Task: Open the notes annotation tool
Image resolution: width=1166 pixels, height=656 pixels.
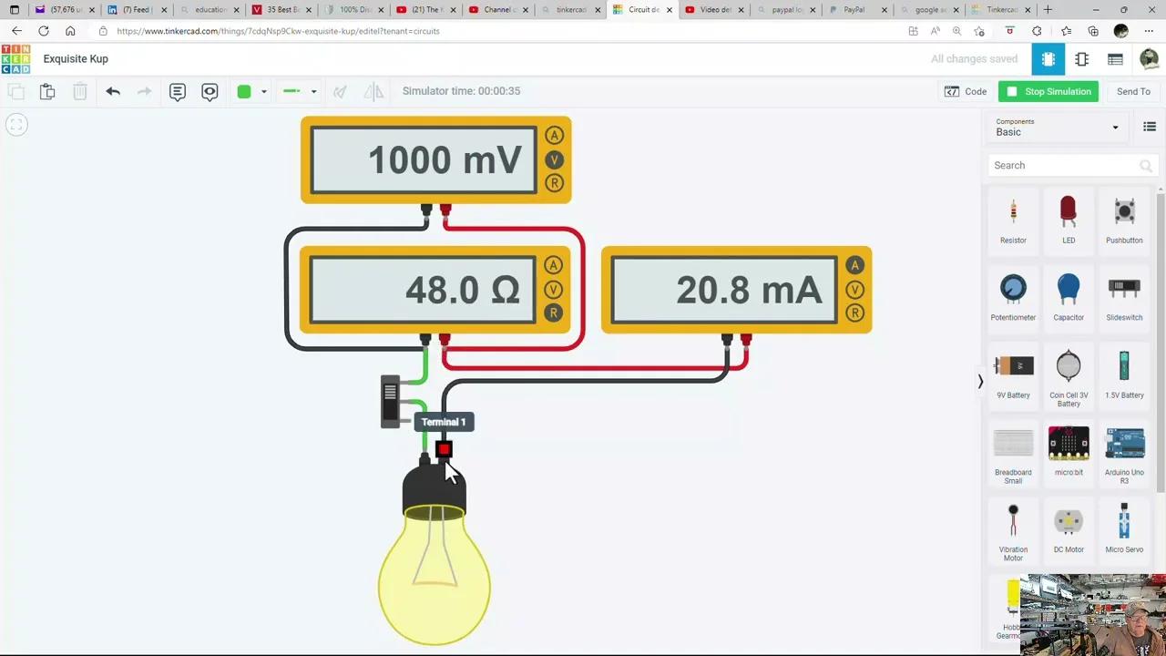Action: (178, 91)
